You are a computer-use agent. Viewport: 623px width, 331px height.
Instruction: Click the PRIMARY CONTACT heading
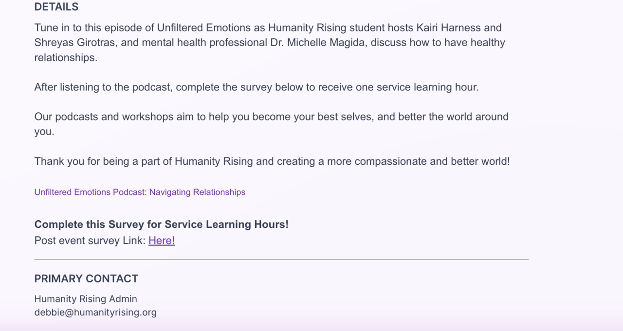[86, 279]
